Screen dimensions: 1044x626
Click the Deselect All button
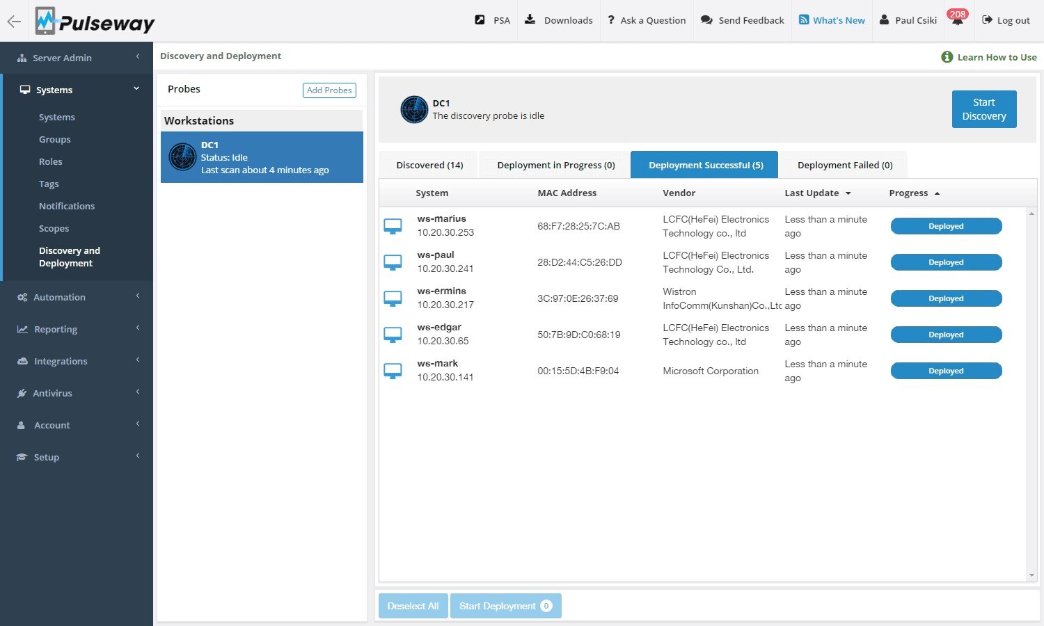(413, 606)
